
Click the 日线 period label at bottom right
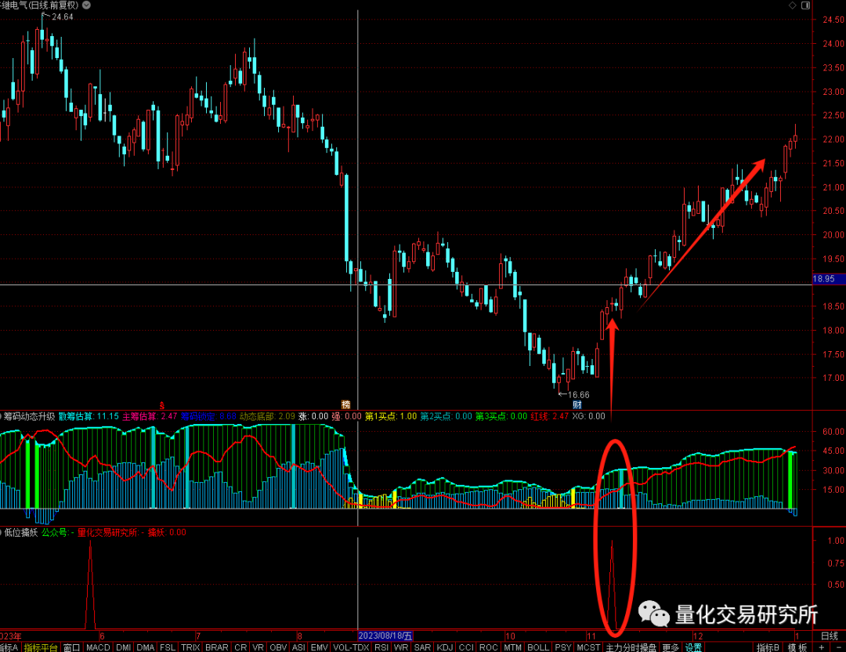point(830,636)
